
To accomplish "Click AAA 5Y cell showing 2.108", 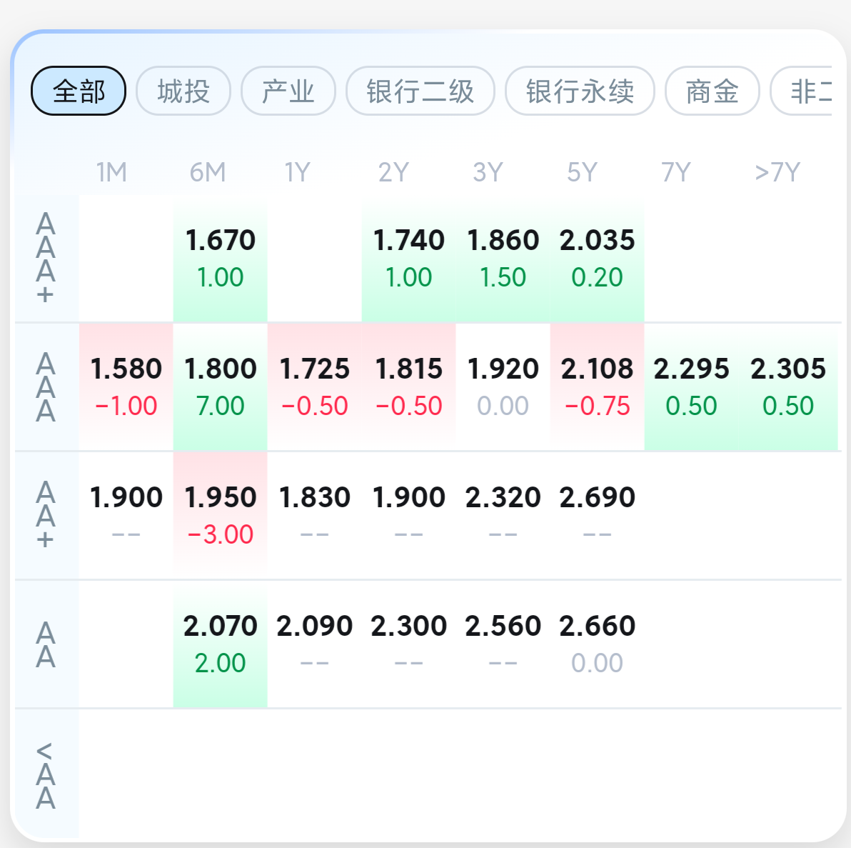I will point(597,387).
